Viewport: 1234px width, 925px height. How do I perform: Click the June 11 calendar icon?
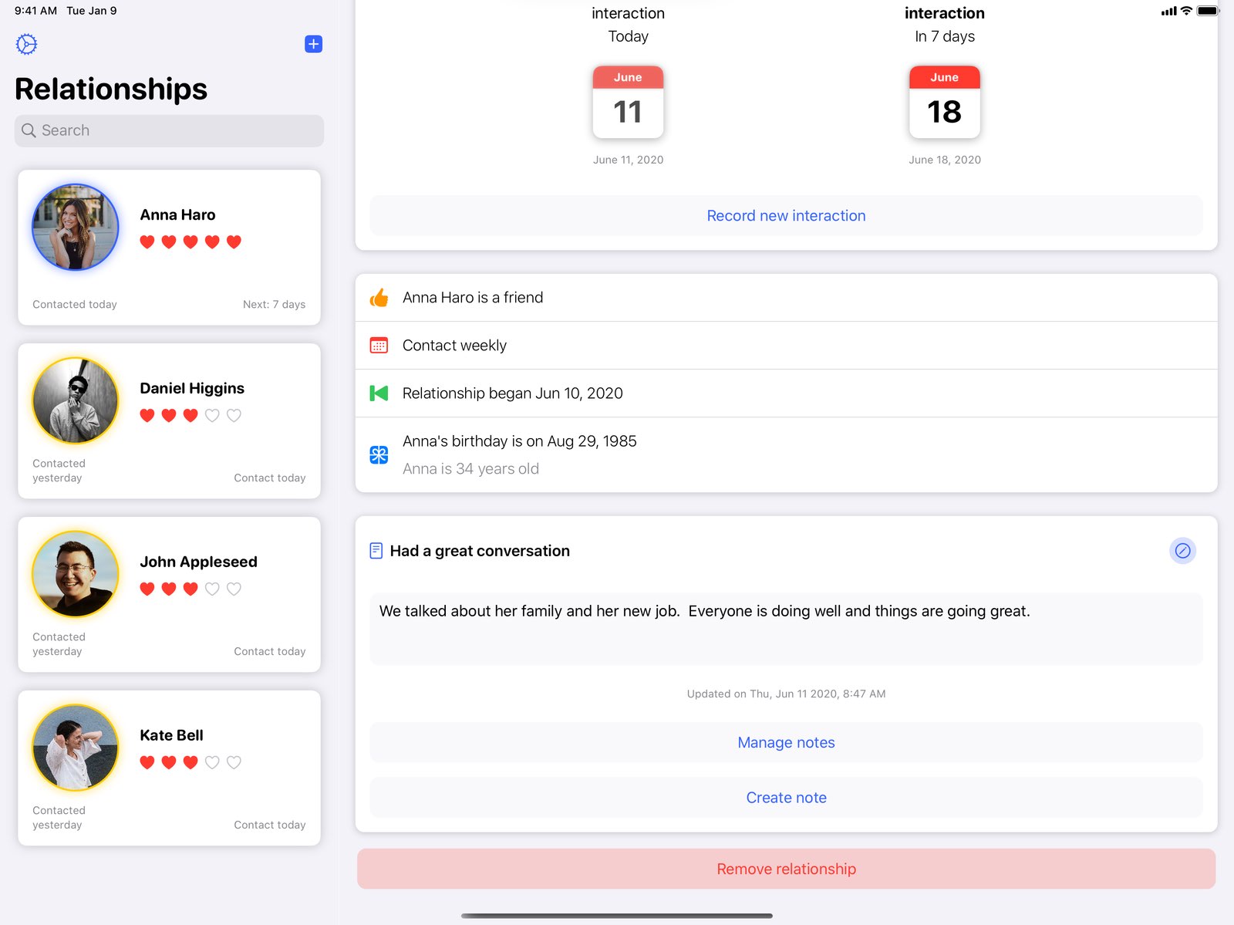[x=628, y=102]
